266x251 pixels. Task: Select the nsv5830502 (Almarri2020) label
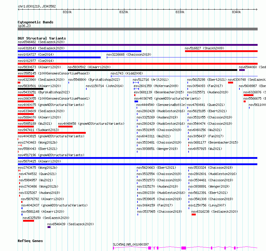coord(89,67)
